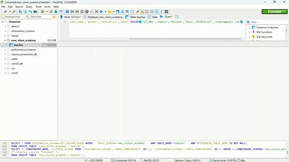Click the undo arrow icon
Image resolution: width=289 pixels, height=162 pixels.
(x=30, y=12)
